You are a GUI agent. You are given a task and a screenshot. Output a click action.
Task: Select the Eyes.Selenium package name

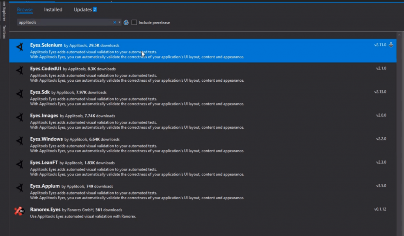pyautogui.click(x=46, y=45)
